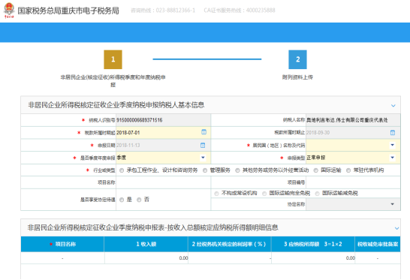Open calendar for 税款所属时期止 date
This screenshot has width=410, height=280.
coord(393,133)
